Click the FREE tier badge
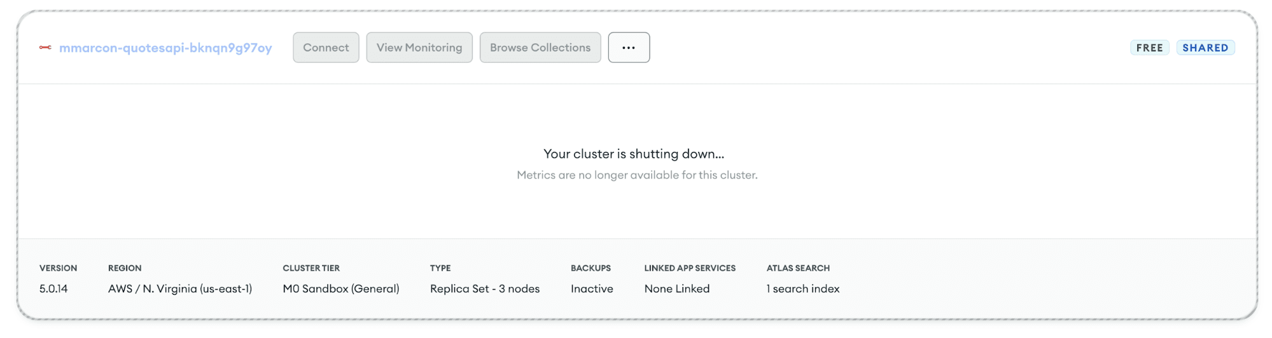This screenshot has height=338, width=1272. [1149, 48]
